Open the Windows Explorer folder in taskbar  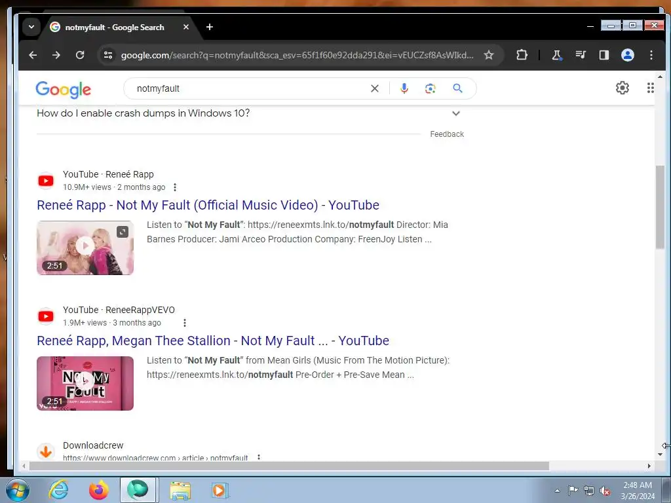point(180,490)
